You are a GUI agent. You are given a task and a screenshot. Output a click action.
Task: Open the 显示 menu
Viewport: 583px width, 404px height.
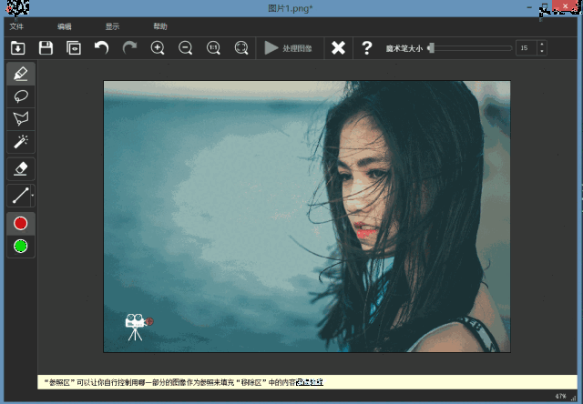pos(112,26)
